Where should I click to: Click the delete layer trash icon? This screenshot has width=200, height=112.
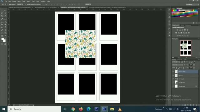click(196, 105)
